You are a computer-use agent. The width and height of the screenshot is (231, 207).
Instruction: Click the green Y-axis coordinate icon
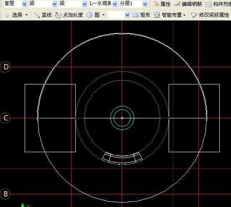coord(23,205)
